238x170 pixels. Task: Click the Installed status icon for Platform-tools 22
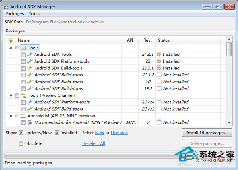point(159,61)
